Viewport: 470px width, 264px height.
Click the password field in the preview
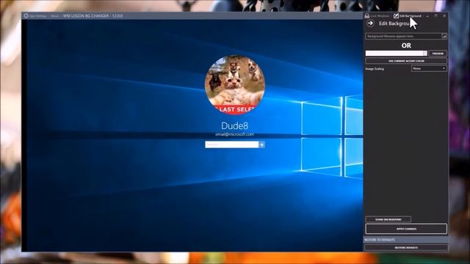point(232,144)
